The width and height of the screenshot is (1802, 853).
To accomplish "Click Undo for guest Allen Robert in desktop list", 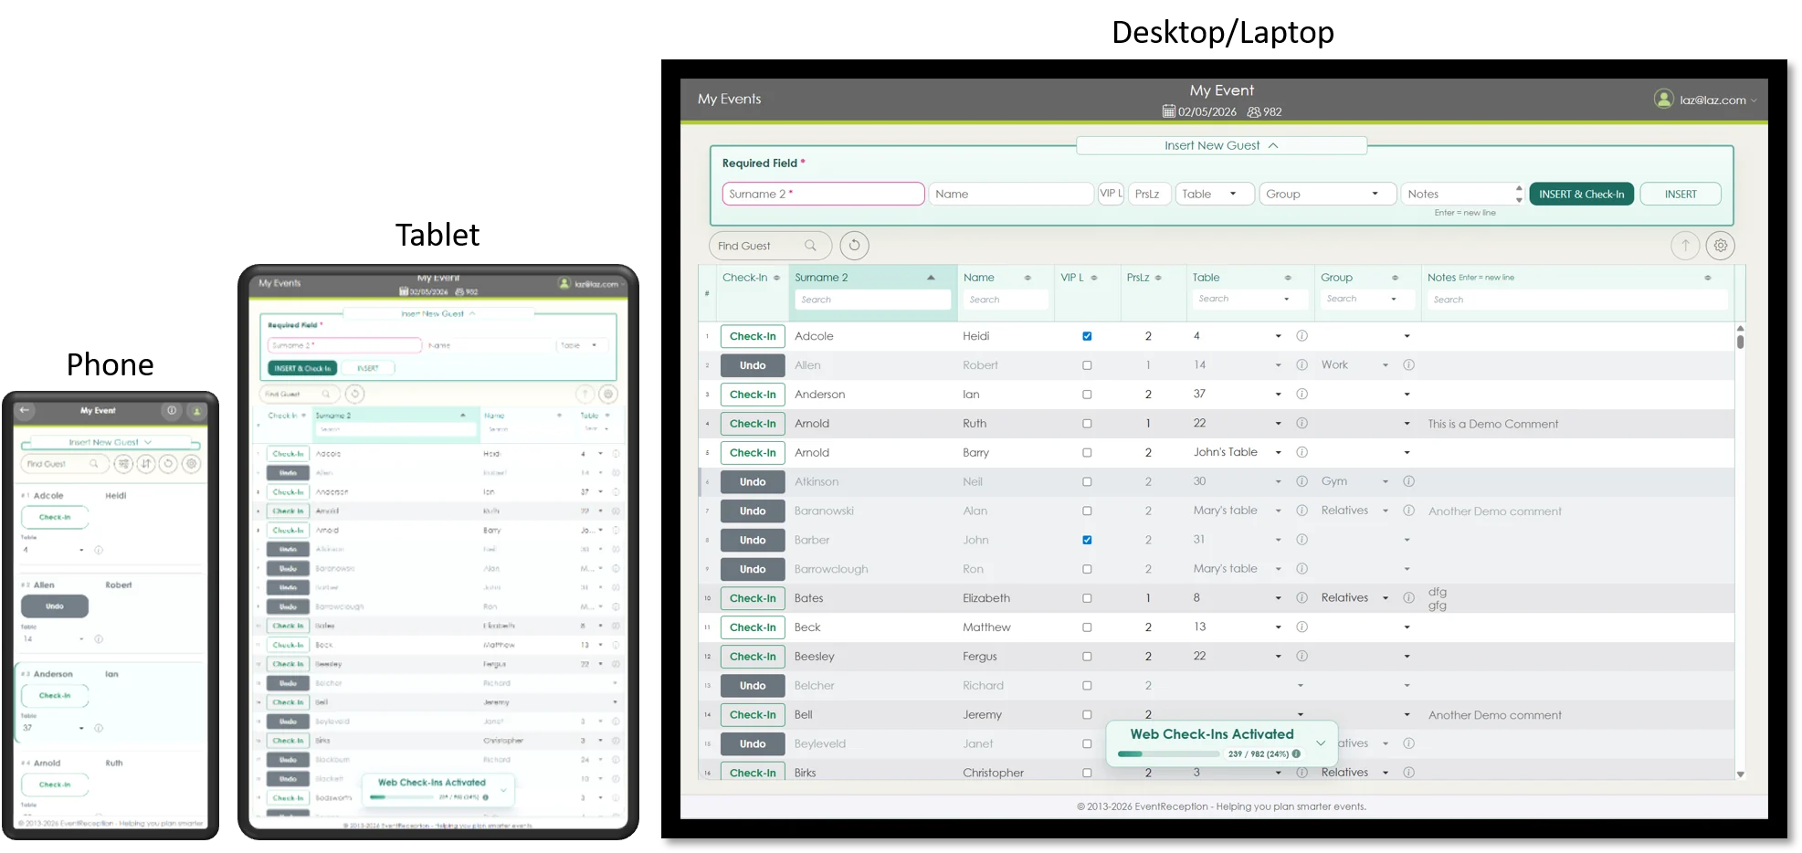I will (x=753, y=365).
